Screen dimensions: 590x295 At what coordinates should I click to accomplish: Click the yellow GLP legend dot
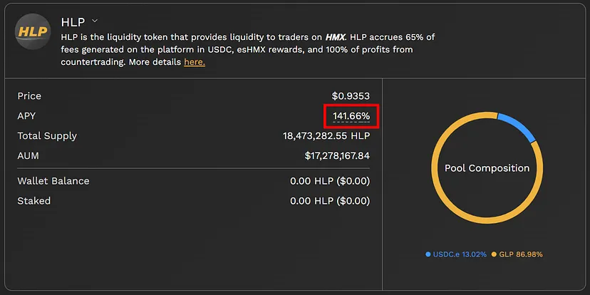click(x=494, y=254)
